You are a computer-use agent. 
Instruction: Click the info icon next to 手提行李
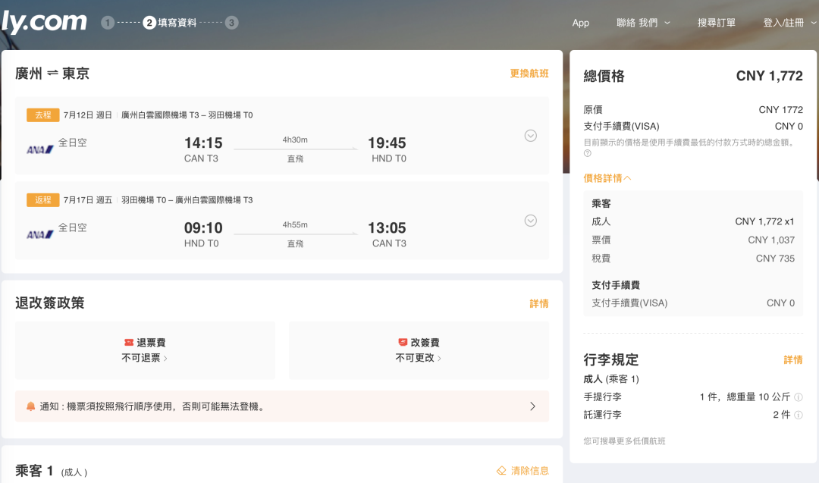pos(799,397)
